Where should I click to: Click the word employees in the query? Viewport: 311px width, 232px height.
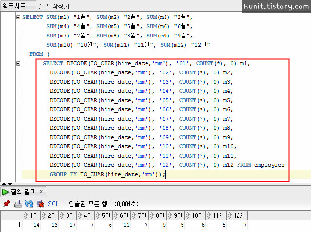coord(269,165)
